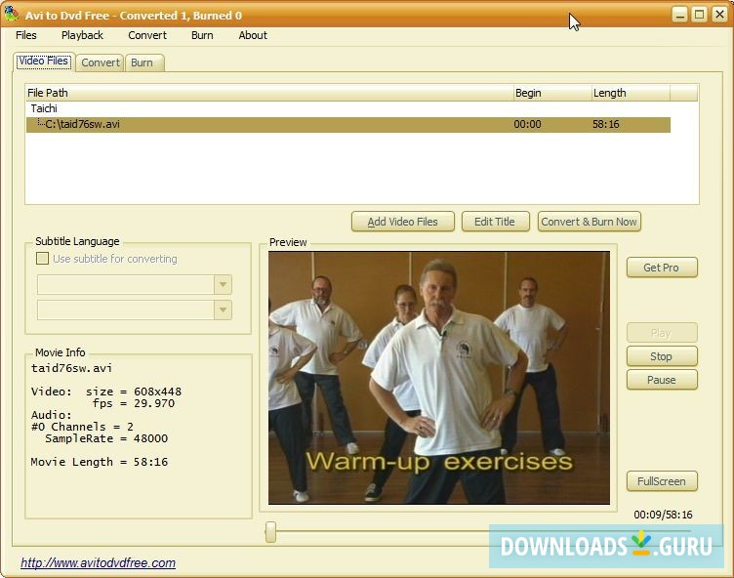Click the preview seek slider handle
The height and width of the screenshot is (578, 734).
coord(270,532)
